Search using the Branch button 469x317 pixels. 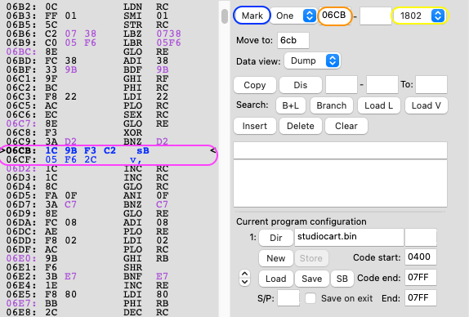tap(332, 105)
